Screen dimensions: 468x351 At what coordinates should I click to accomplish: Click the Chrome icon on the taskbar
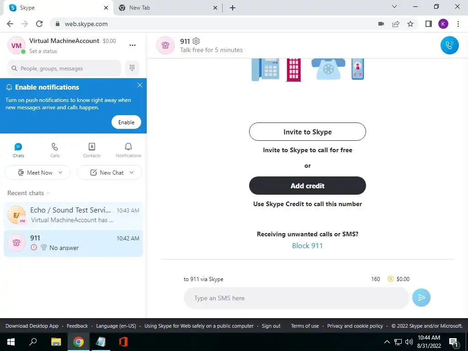pos(79,342)
